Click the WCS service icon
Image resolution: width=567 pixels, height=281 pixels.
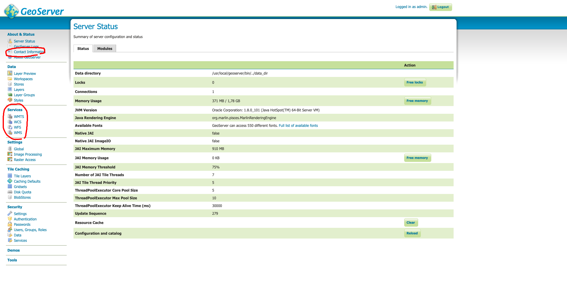pyautogui.click(x=10, y=122)
